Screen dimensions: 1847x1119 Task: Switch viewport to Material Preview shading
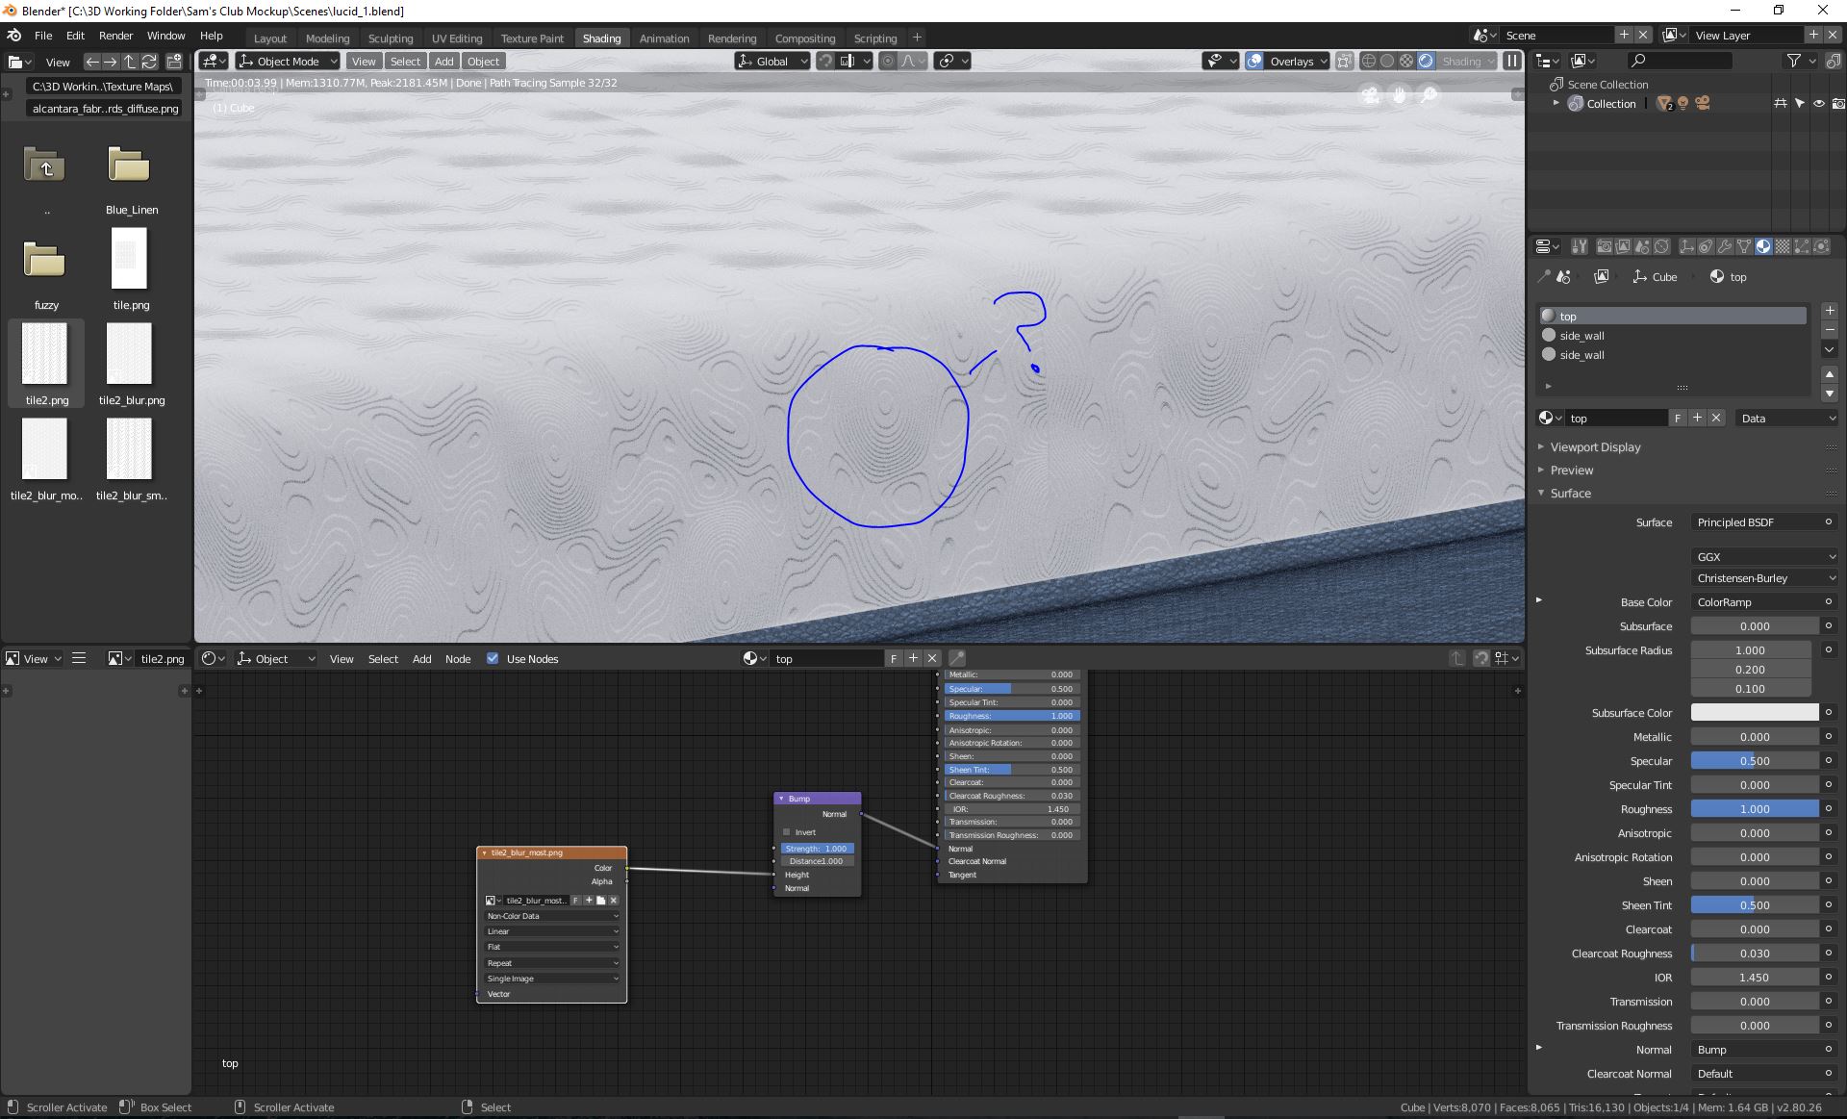1405,61
